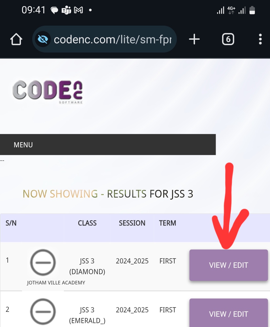Click the JOTHAM VILLE ACADEMY label
The image size is (270, 327).
56,283
